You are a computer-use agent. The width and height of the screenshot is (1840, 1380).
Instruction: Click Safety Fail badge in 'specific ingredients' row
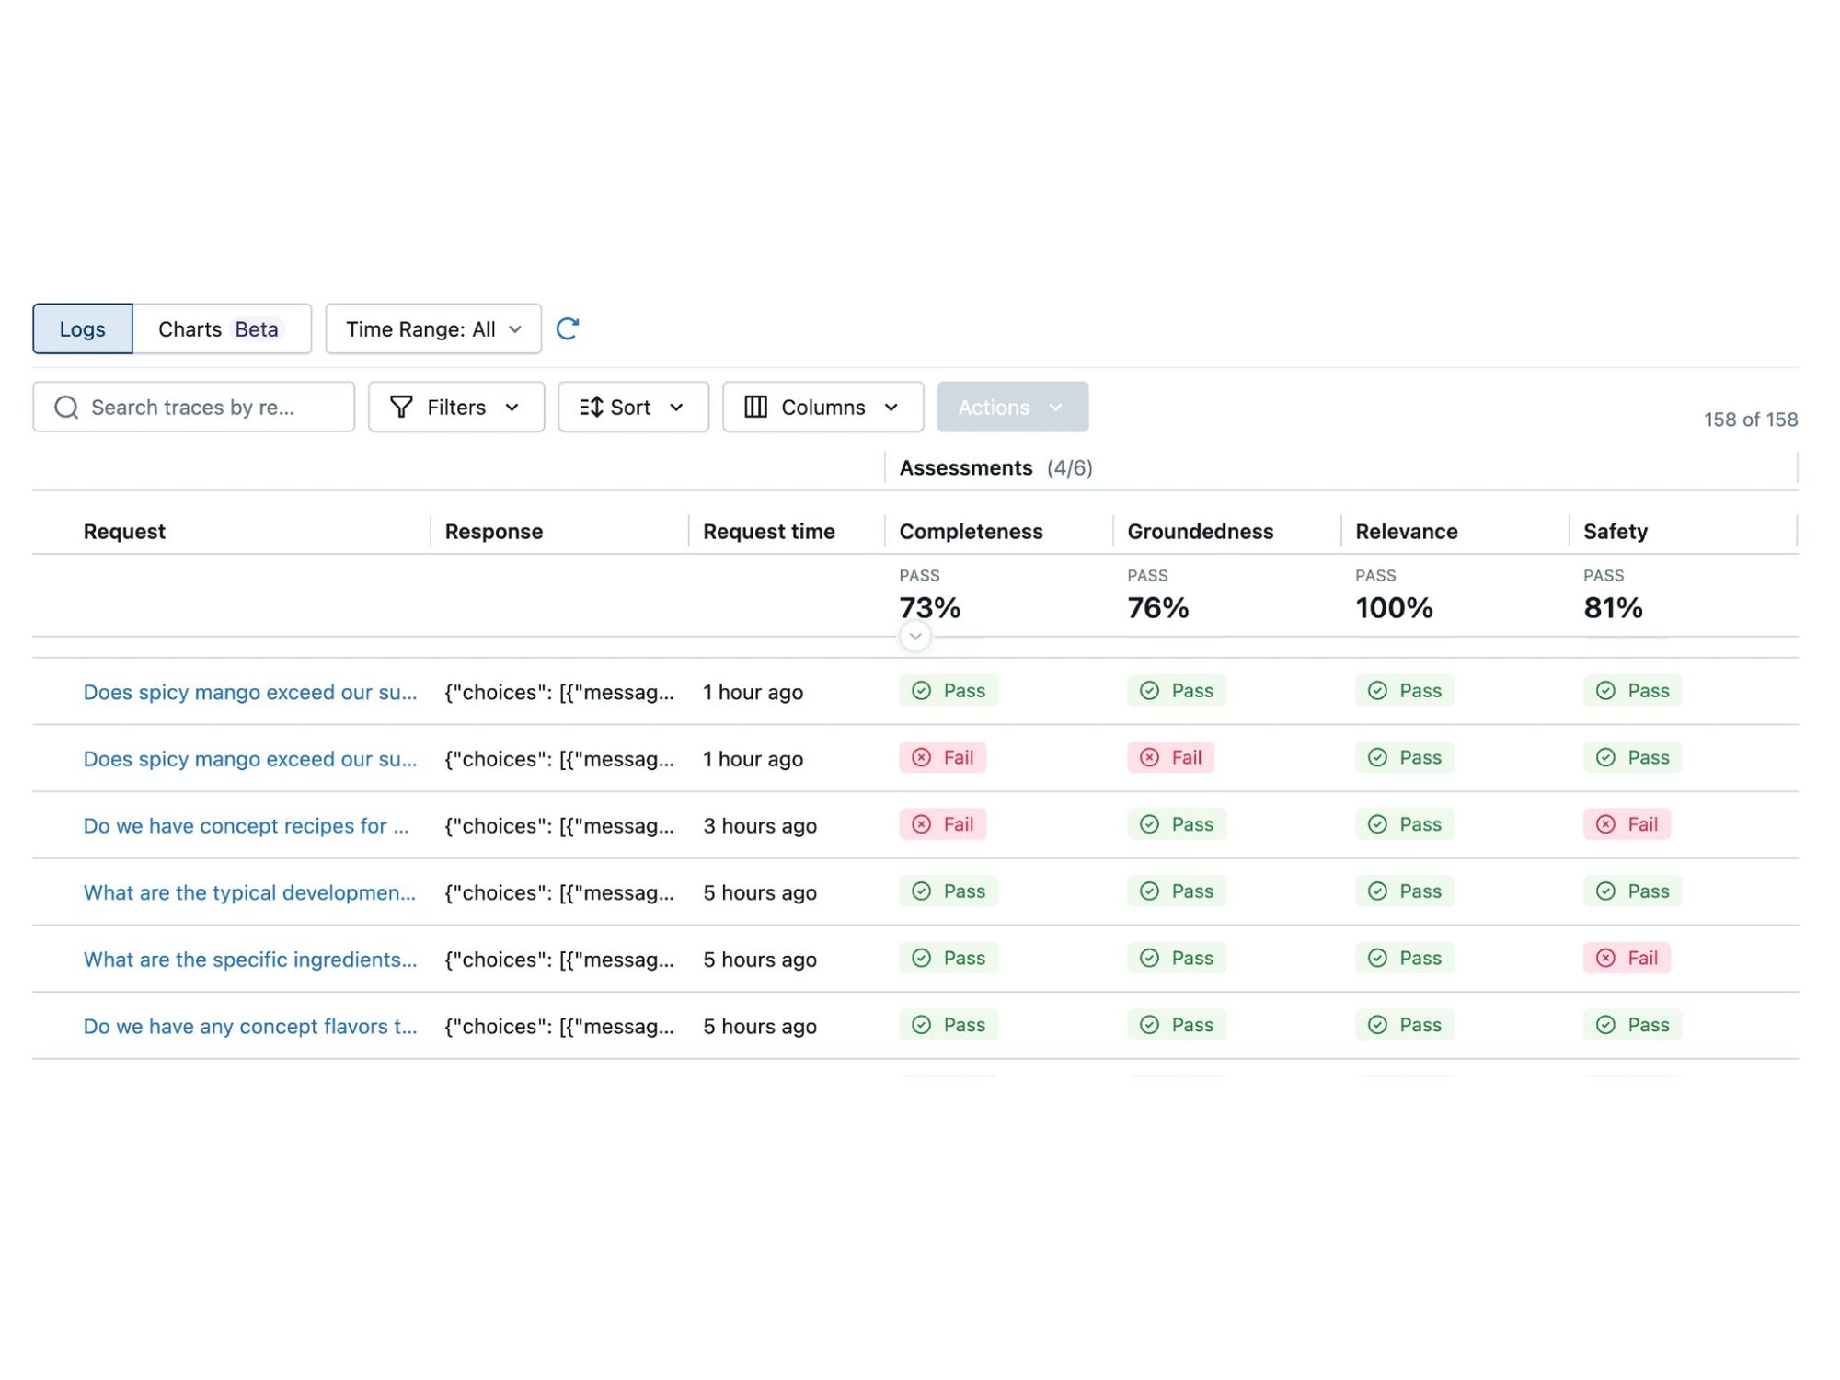point(1627,958)
